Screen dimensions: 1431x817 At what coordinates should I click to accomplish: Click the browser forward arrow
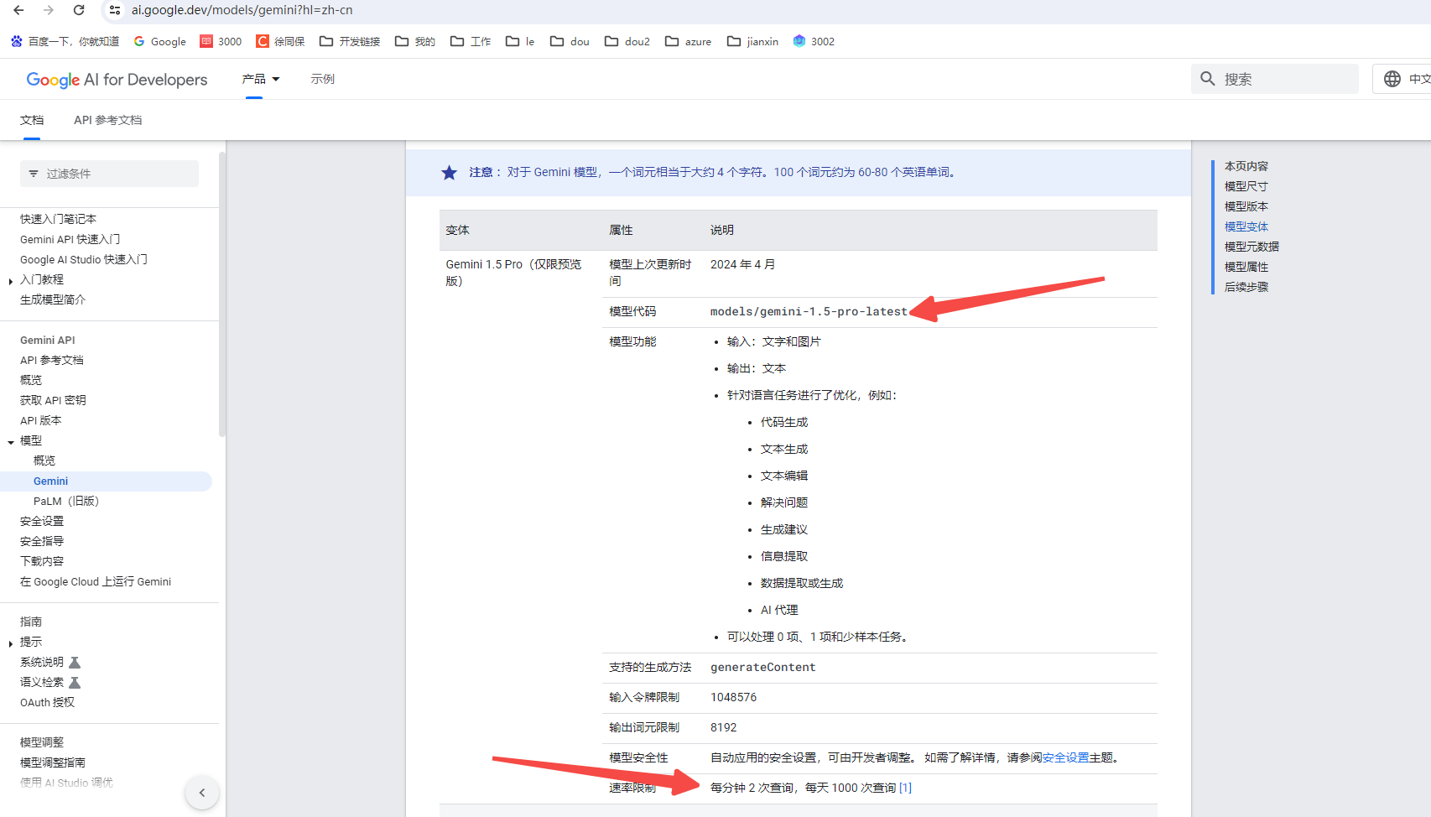coord(49,10)
